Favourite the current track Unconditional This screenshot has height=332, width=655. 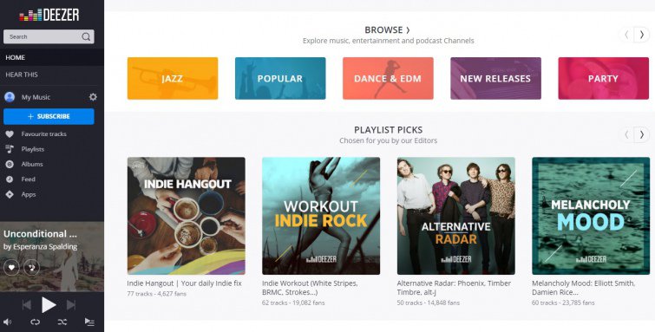click(11, 267)
